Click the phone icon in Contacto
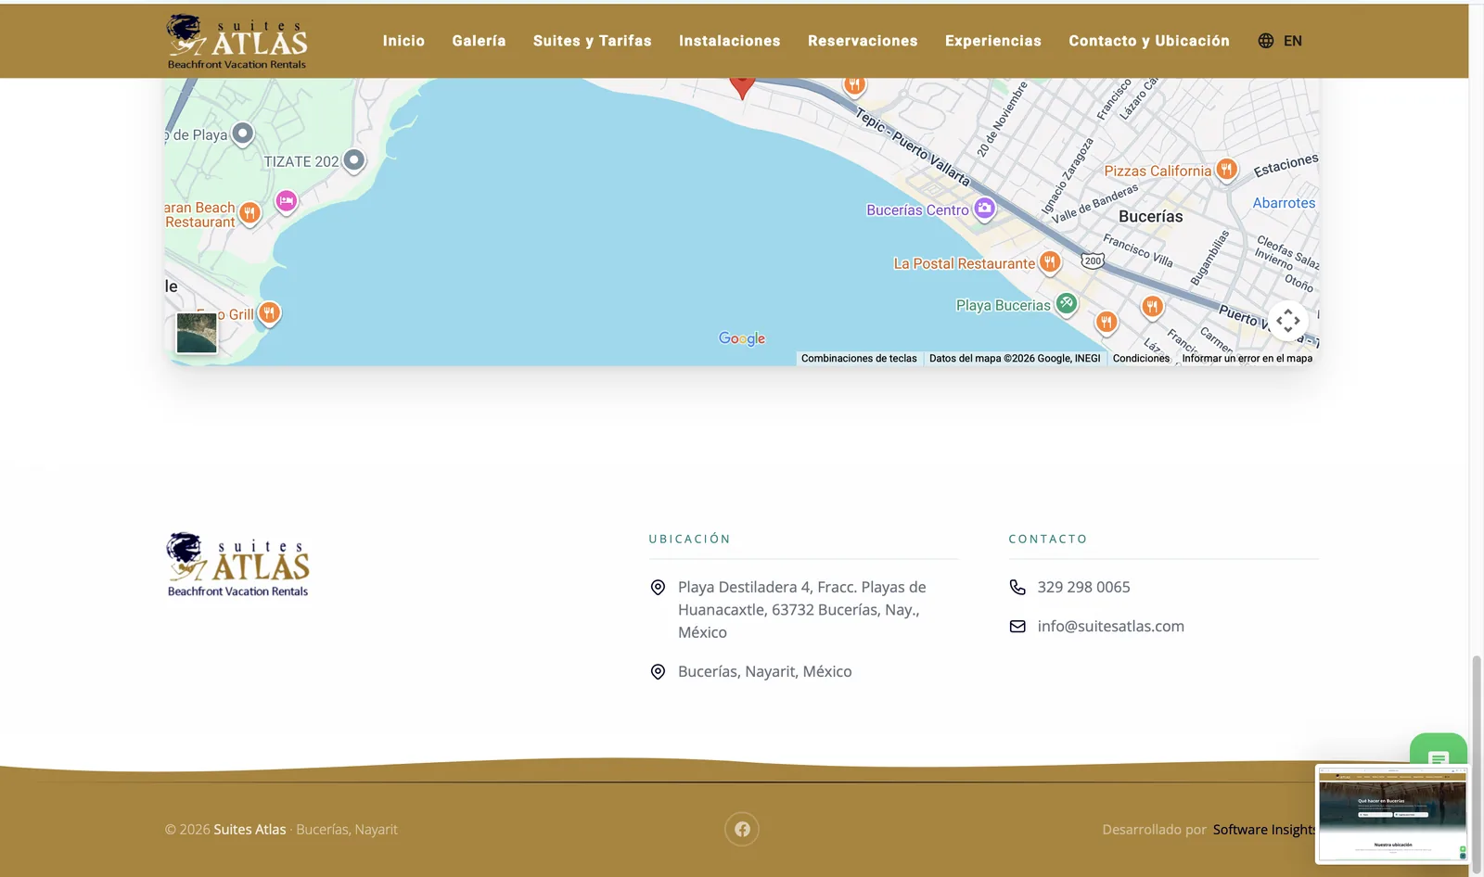The image size is (1484, 877). 1017,587
